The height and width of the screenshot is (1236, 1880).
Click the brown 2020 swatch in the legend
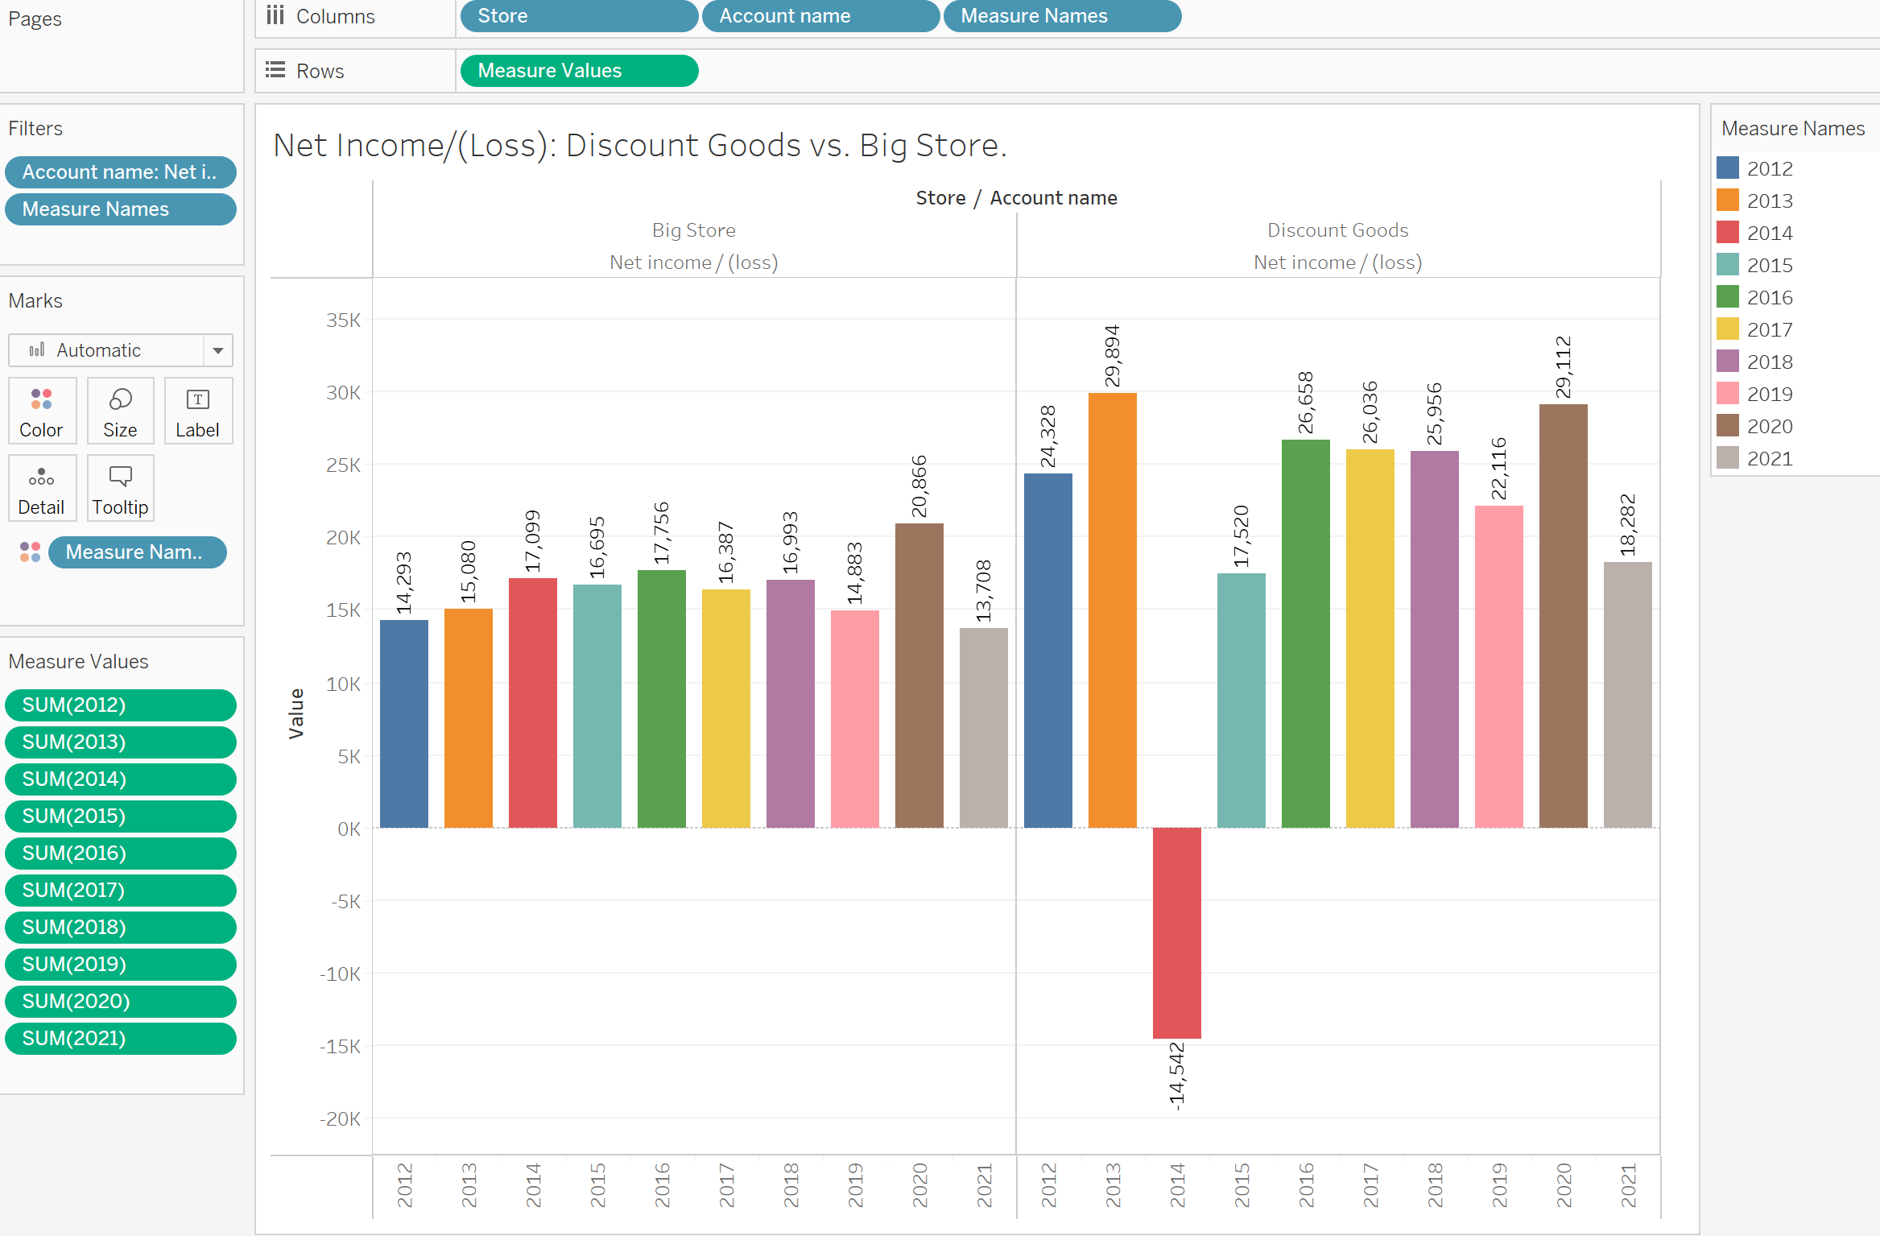1729,426
